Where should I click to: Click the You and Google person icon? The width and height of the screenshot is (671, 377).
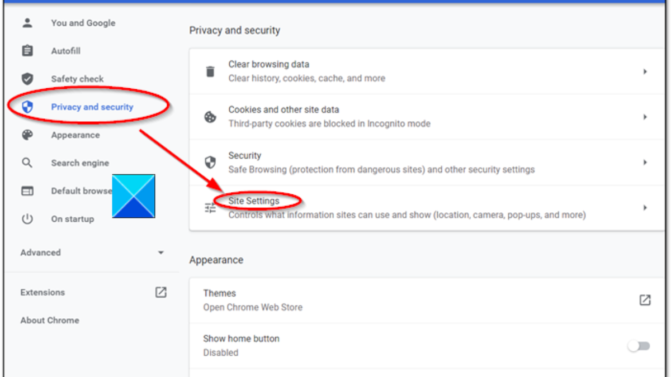coord(27,23)
